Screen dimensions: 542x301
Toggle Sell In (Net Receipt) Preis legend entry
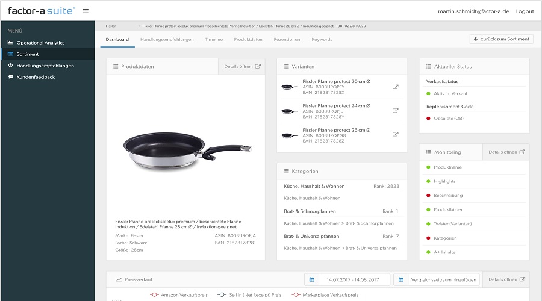coord(249,295)
